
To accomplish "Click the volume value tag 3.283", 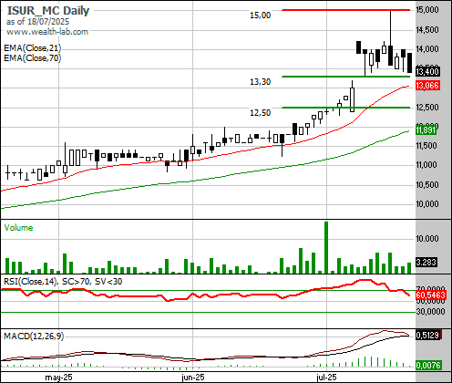I will (426, 262).
